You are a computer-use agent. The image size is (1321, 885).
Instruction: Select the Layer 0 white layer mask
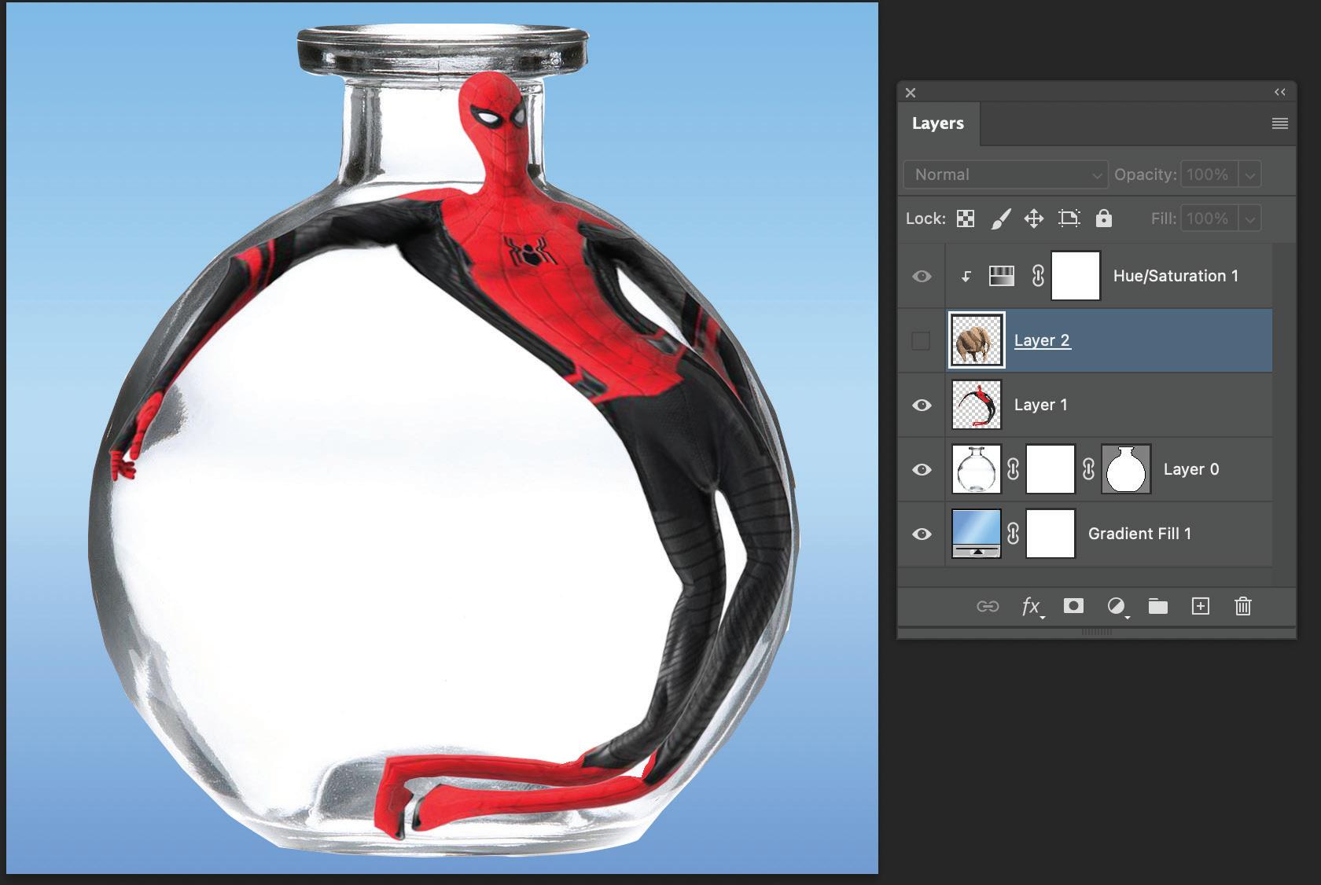click(1051, 469)
